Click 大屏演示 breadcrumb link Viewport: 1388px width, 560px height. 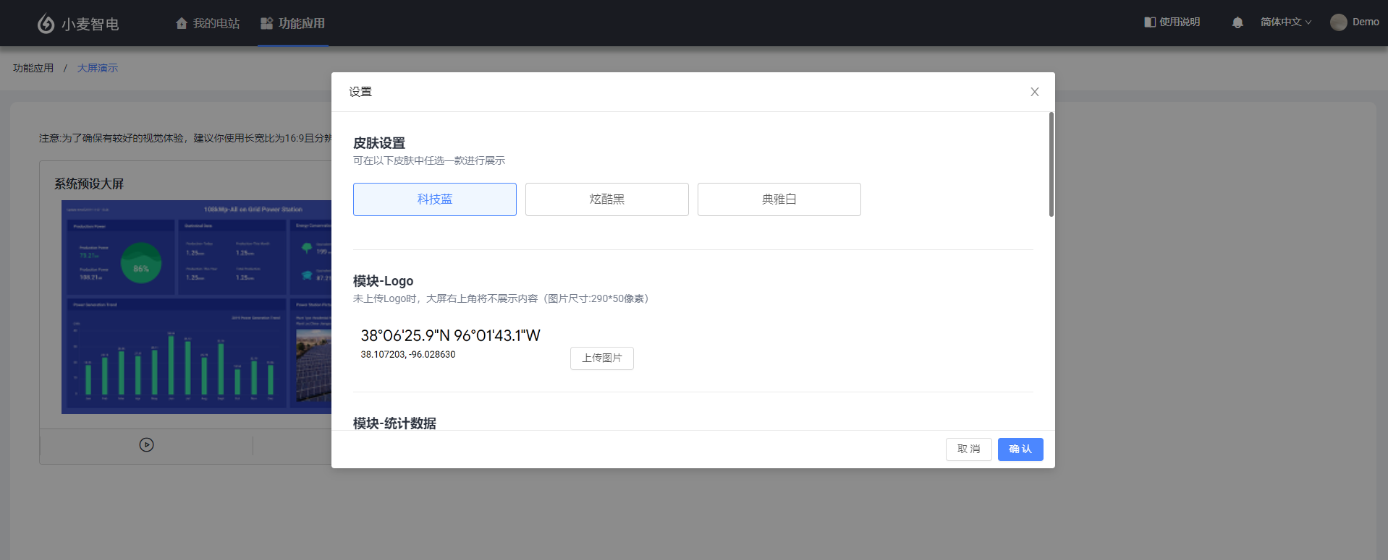point(98,68)
